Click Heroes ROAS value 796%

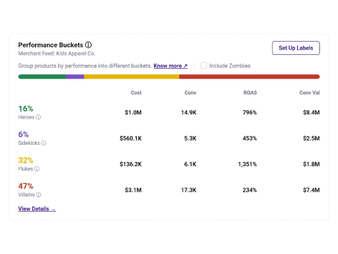(250, 112)
